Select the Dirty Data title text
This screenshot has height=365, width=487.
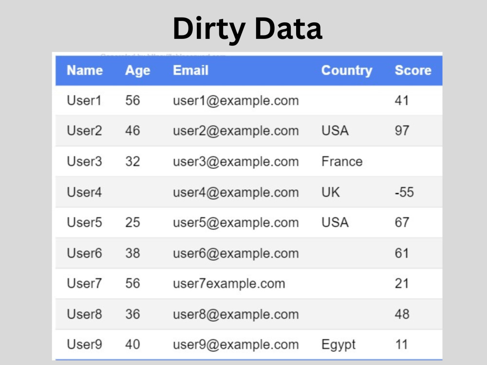click(x=247, y=29)
